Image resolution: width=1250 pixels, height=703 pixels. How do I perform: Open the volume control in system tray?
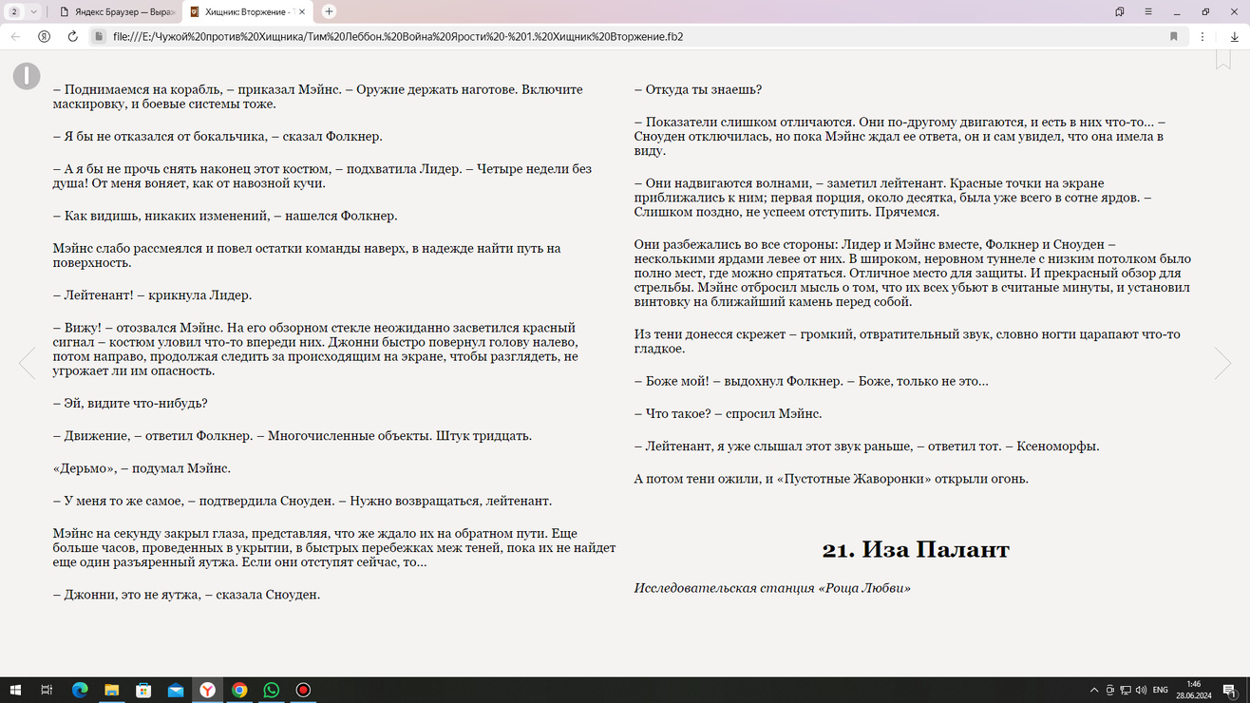[1140, 691]
